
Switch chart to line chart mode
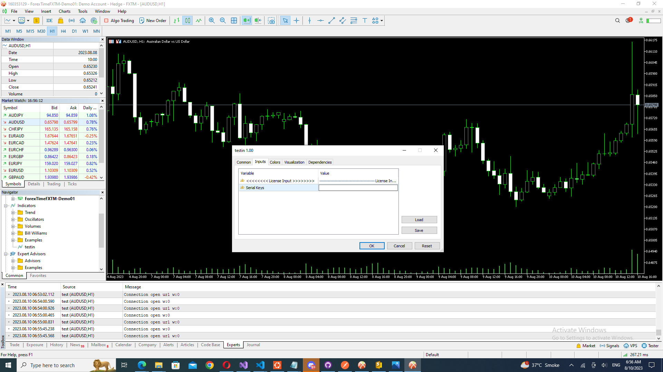[199, 21]
